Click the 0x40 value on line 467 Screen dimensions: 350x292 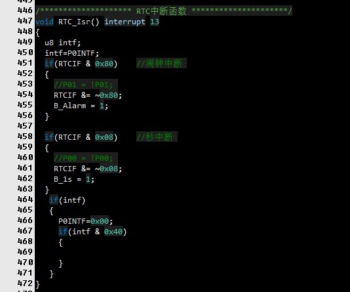113,232
